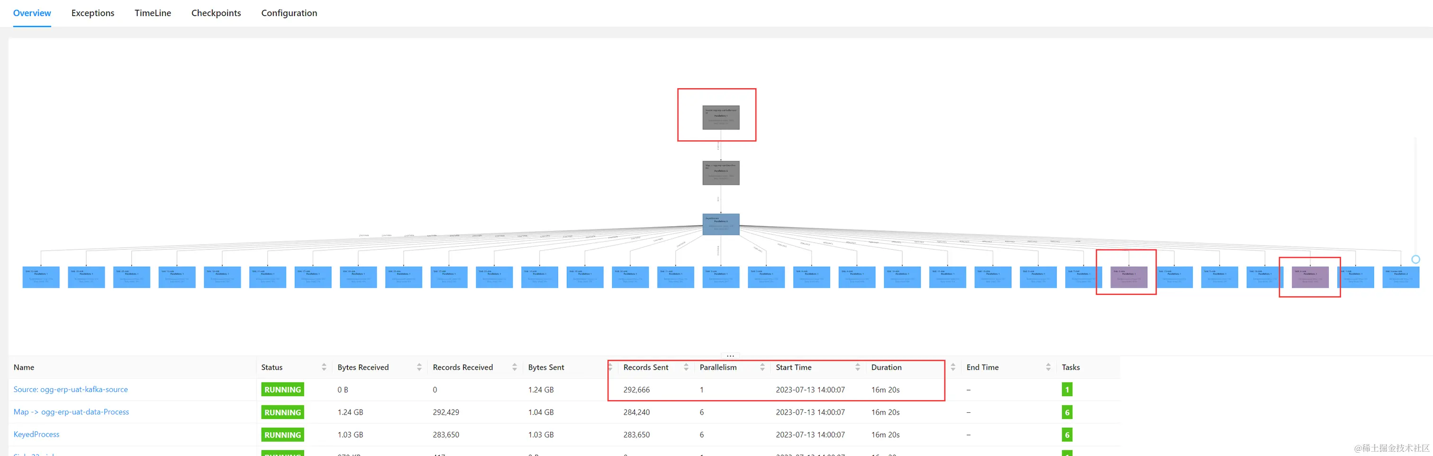The image size is (1433, 456).
Task: Click the Duration column header
Action: [886, 367]
